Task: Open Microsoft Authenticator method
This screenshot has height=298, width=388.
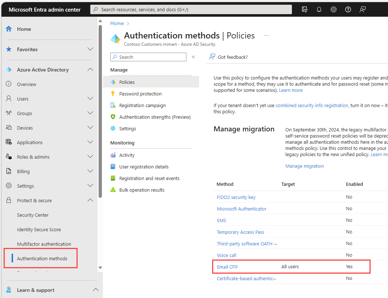Action: pyautogui.click(x=242, y=209)
